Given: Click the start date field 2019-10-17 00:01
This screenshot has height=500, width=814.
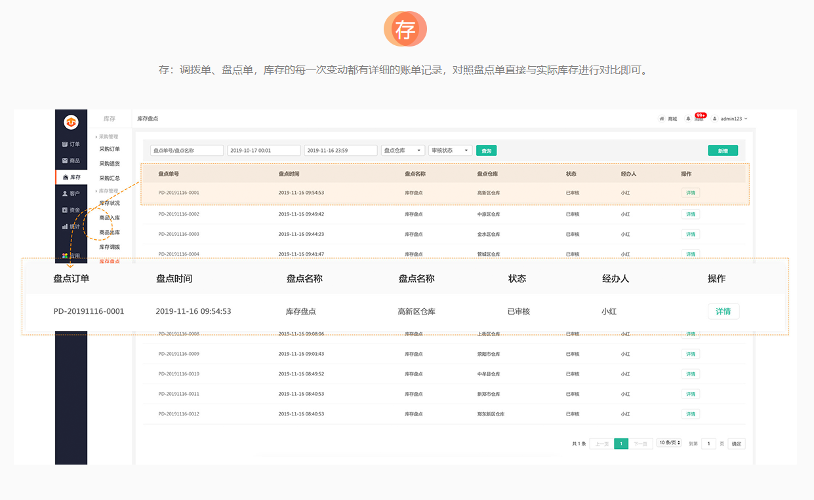Looking at the screenshot, I should point(264,151).
